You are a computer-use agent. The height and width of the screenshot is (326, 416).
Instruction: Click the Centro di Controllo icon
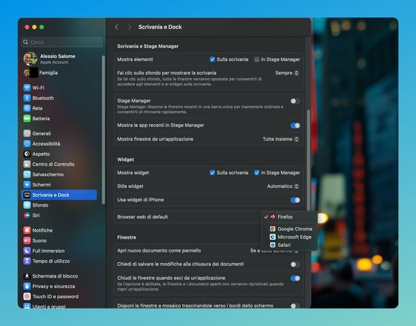coord(27,164)
